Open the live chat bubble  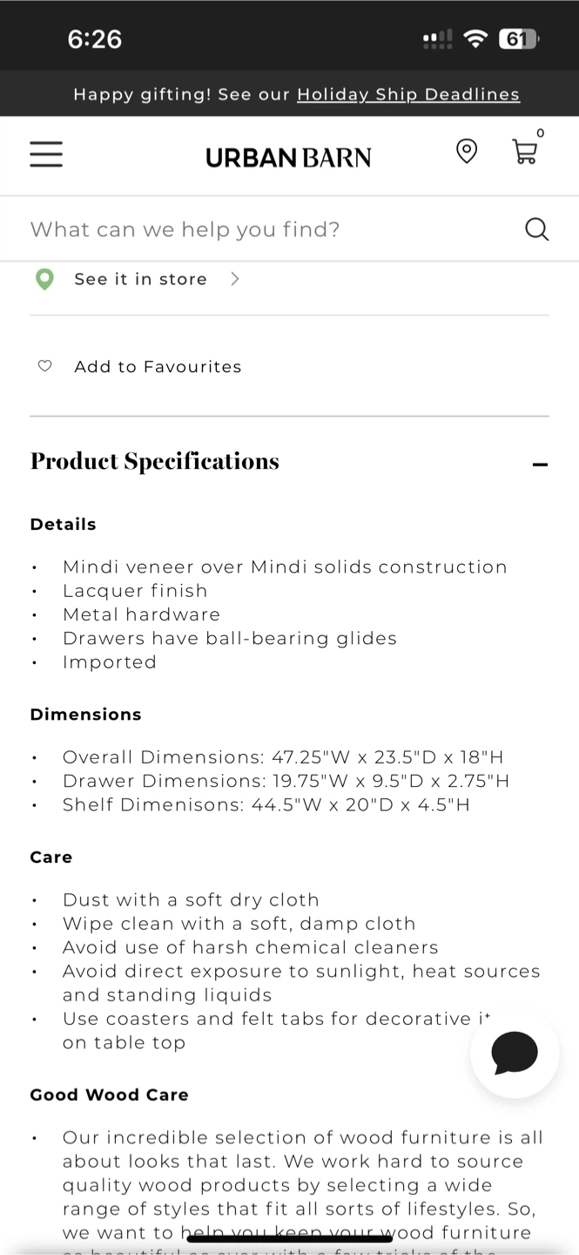pyautogui.click(x=515, y=1053)
